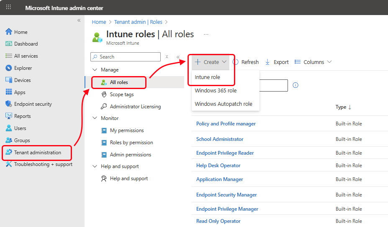Select Windows 365 role menu option
This screenshot has width=388, height=227.
click(x=216, y=90)
